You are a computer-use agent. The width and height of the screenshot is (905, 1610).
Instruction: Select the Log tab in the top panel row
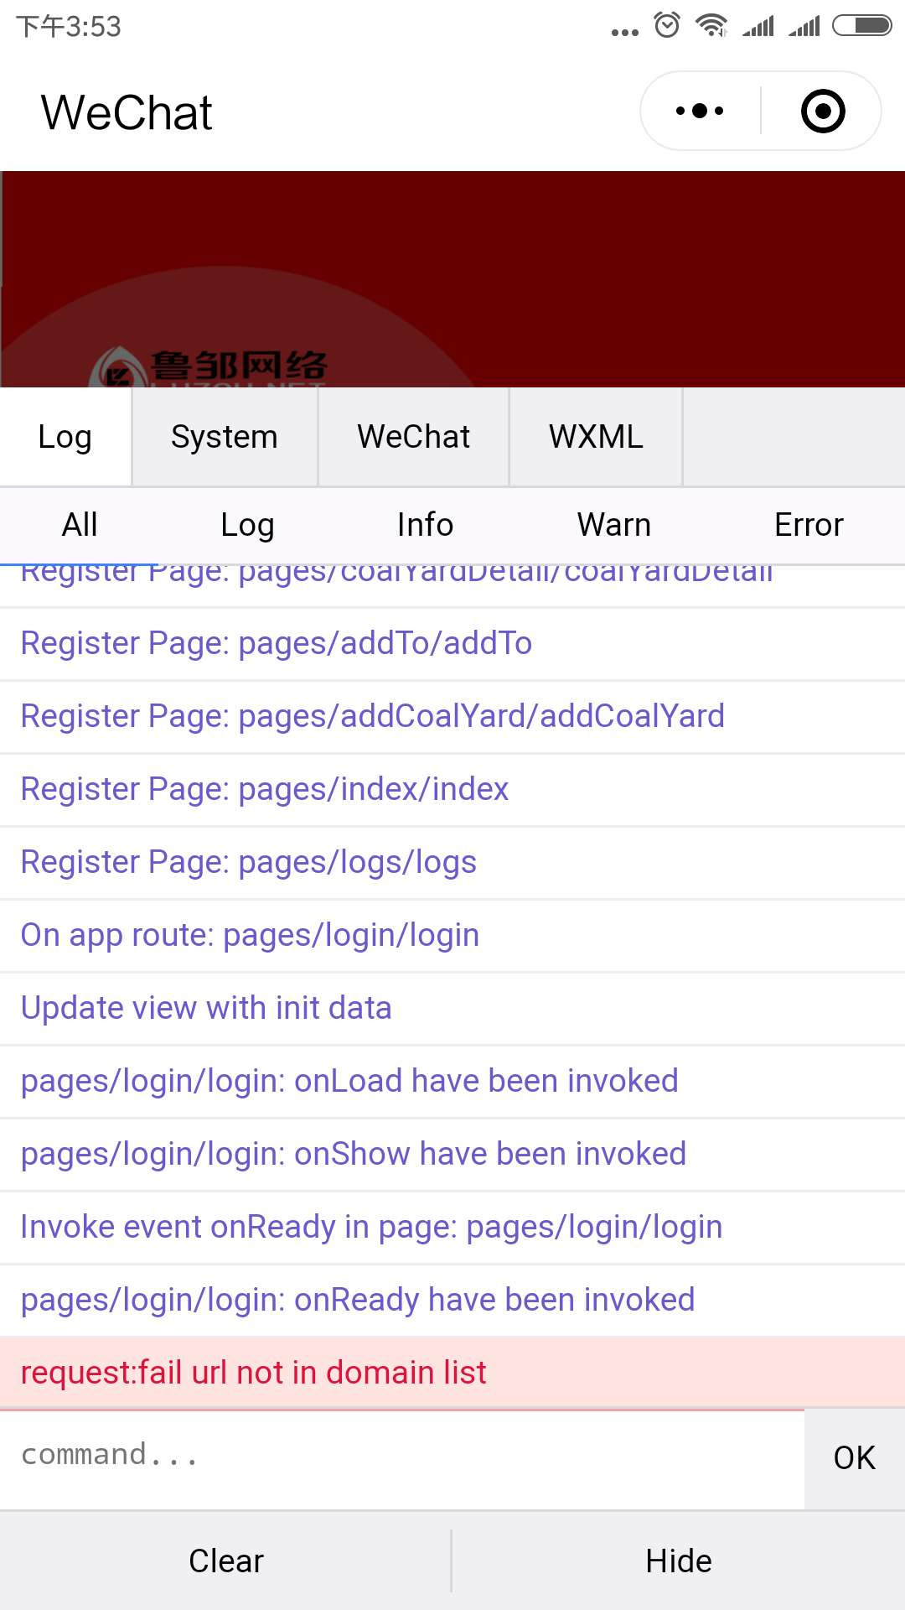point(65,437)
